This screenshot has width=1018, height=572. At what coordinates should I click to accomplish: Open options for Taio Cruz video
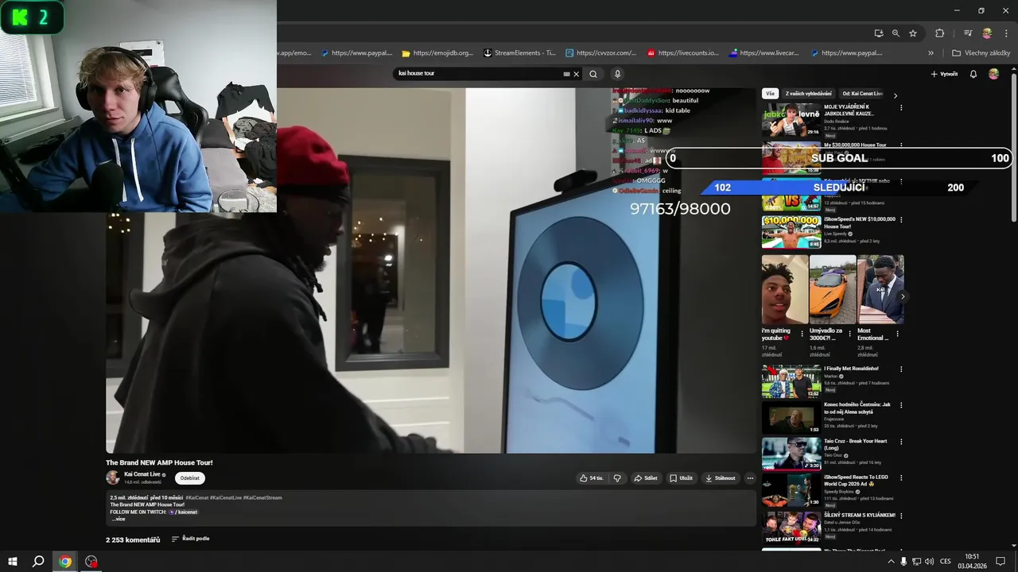(900, 443)
